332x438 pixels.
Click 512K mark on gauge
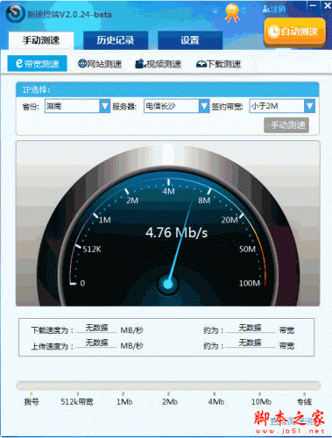coord(92,249)
